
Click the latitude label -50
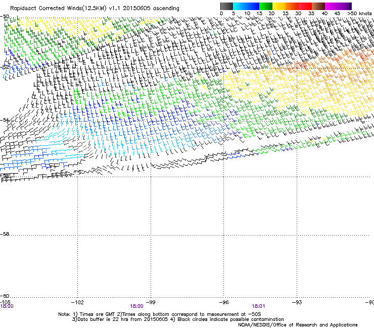coord(5,17)
